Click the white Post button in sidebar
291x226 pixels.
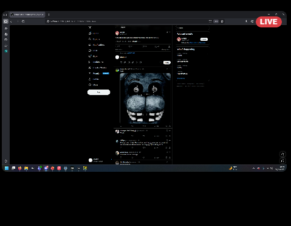(98, 92)
